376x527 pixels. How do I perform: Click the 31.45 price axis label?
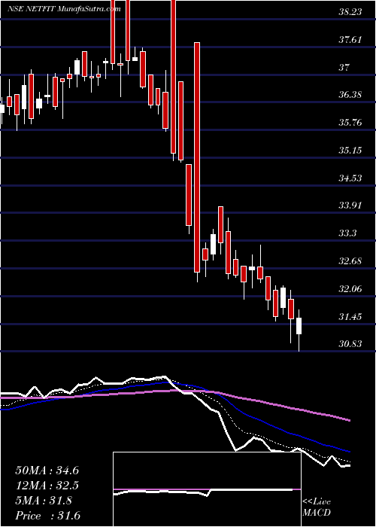click(x=350, y=316)
